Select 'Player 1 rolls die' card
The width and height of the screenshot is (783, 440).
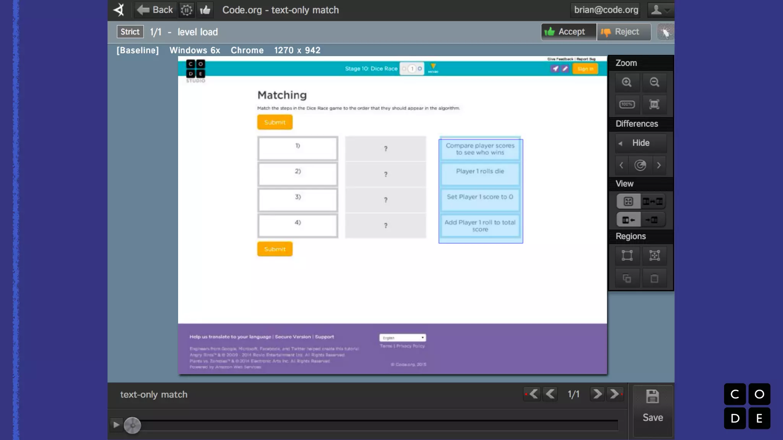click(x=480, y=174)
